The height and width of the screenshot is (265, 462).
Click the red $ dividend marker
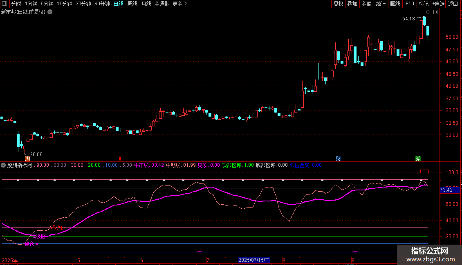[120, 158]
